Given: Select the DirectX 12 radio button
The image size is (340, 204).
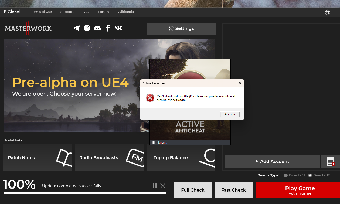Looking at the screenshot, I should (x=310, y=175).
